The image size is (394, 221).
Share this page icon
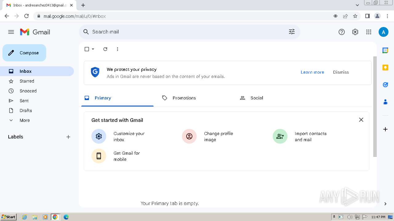pos(345,16)
